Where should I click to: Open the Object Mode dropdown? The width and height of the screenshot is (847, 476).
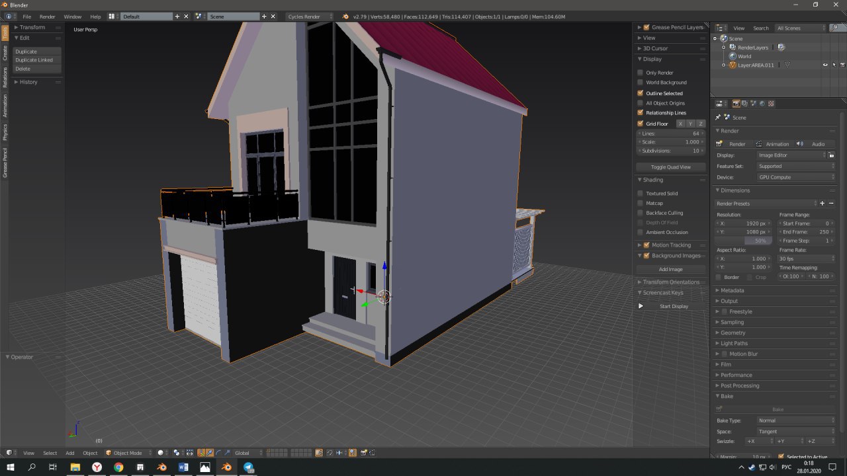pos(129,453)
